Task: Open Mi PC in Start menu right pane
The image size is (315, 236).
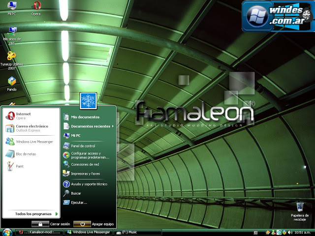Action: tap(89, 136)
